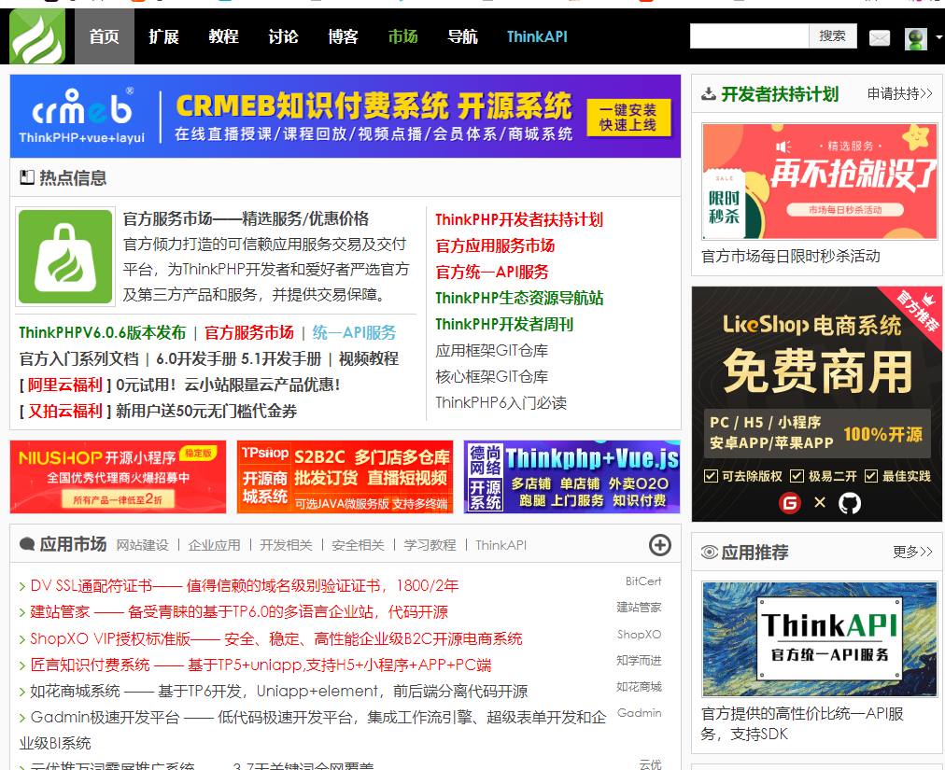Open the mail envelope icon in header

[880, 38]
